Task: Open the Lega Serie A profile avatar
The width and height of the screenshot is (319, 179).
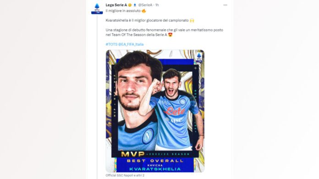Action: pos(97,9)
